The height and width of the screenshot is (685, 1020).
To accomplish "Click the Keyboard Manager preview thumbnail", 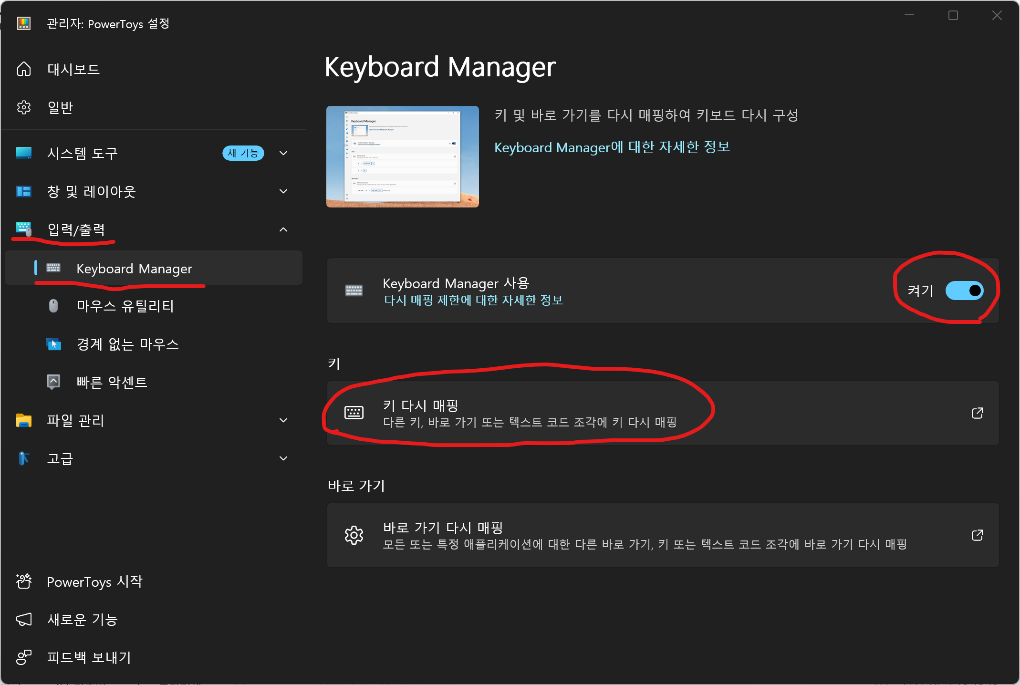I will coord(402,156).
